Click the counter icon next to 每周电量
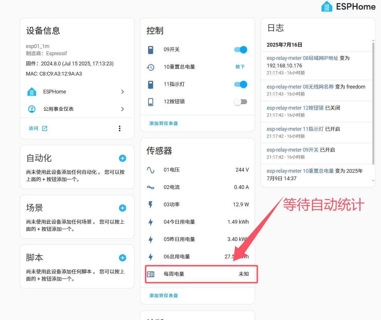 tap(151, 274)
